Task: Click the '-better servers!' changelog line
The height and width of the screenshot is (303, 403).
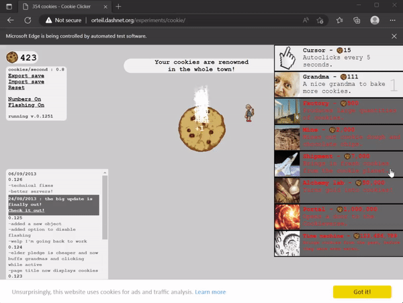Action: click(x=31, y=191)
